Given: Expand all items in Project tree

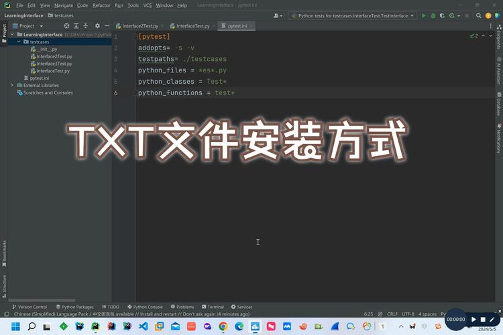Looking at the screenshot, I should pyautogui.click(x=76, y=26).
